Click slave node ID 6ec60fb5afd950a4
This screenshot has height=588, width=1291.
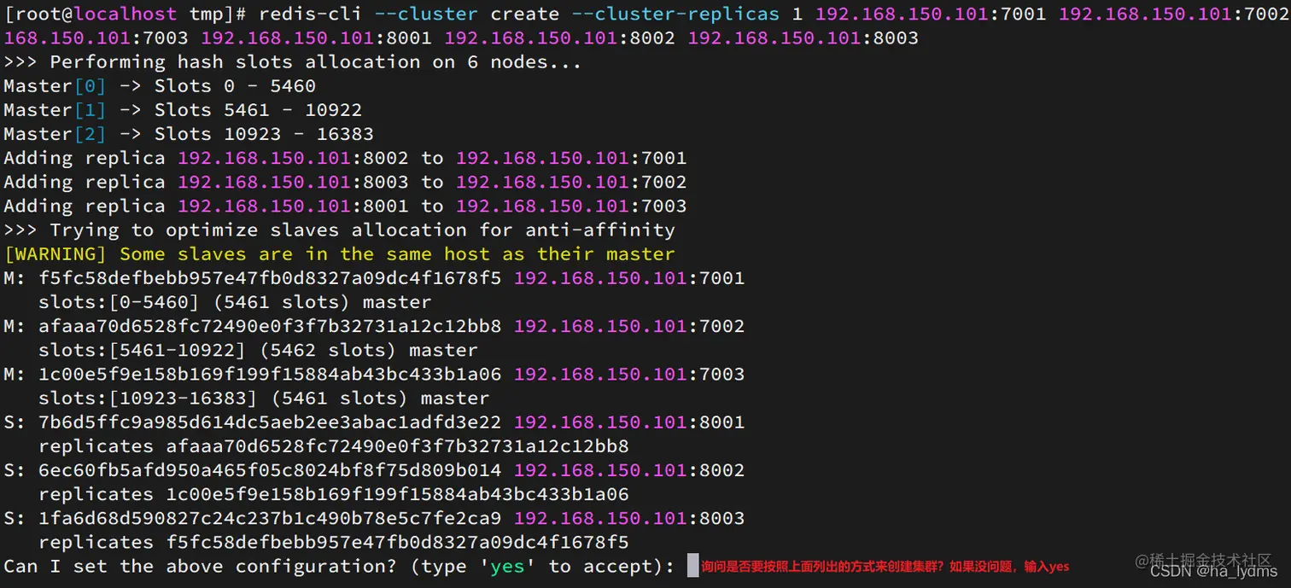point(270,470)
